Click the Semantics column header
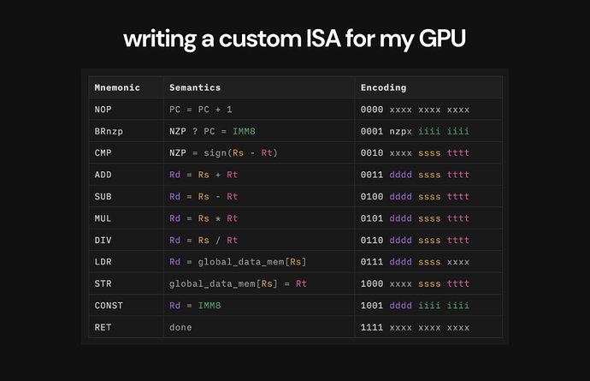Screen dimensions: 590x381 click(195, 87)
